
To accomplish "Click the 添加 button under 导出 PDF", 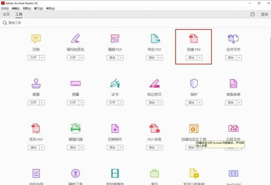I will coord(152,57).
